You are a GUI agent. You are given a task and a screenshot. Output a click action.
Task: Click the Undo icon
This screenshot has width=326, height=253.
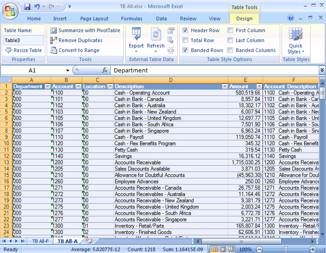tap(37, 7)
